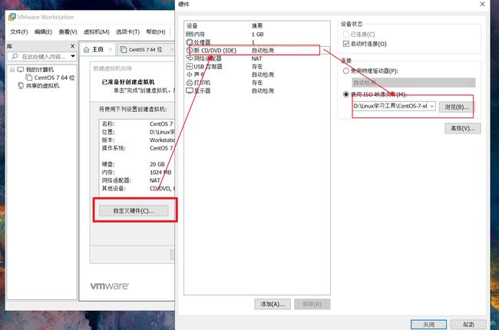Screen dimensions: 499x330
Task: Click the CentOS 7 64 位 VM icon in tree
Action: click(28, 78)
